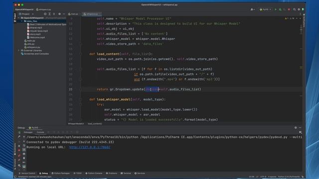The image size is (319, 179).
Task: Open the local URL link in the console
Action: [90, 147]
